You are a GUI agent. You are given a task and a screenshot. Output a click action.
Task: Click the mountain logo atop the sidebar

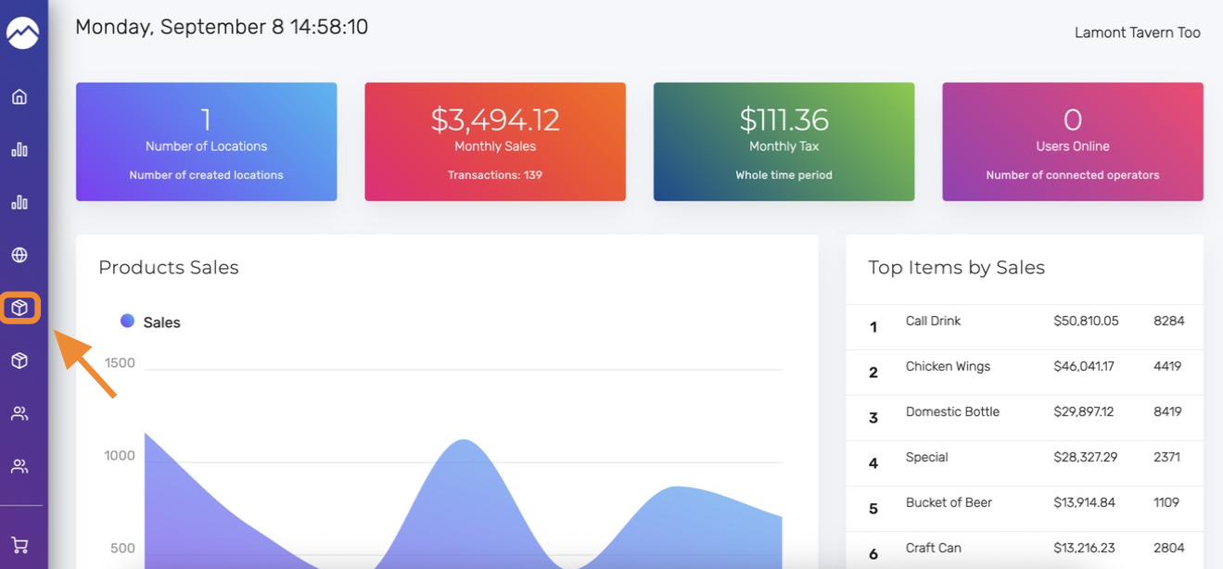(22, 33)
